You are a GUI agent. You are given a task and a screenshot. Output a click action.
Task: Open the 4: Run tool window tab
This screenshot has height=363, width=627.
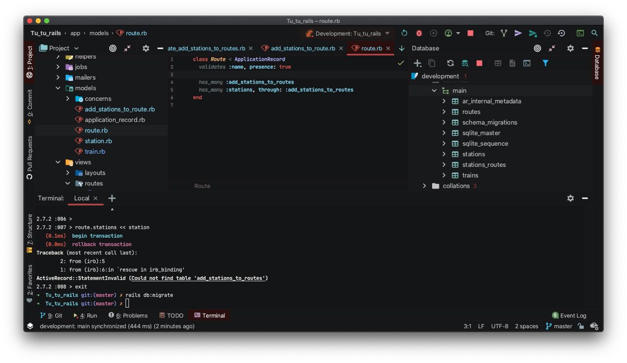pos(85,316)
